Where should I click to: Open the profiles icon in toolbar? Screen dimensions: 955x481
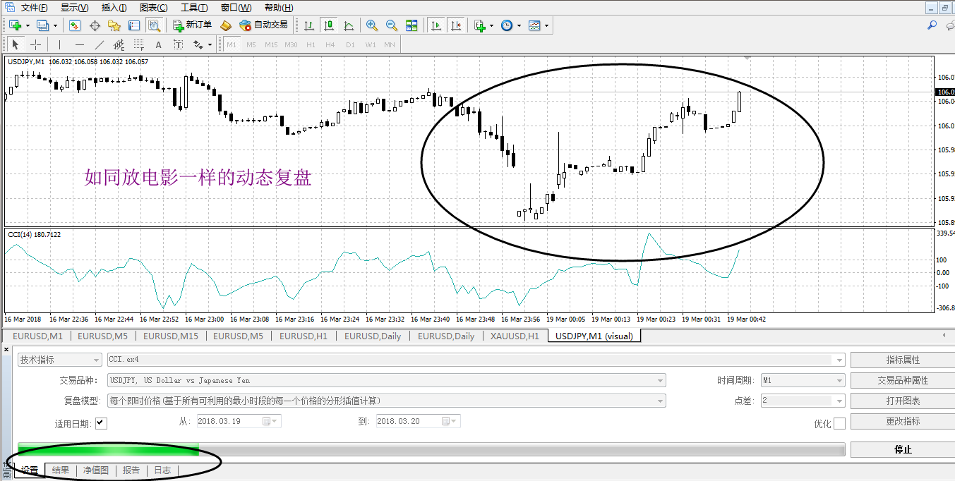pos(42,25)
